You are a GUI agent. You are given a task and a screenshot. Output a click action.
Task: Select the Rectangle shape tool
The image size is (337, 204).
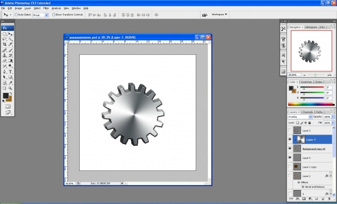click(10, 77)
